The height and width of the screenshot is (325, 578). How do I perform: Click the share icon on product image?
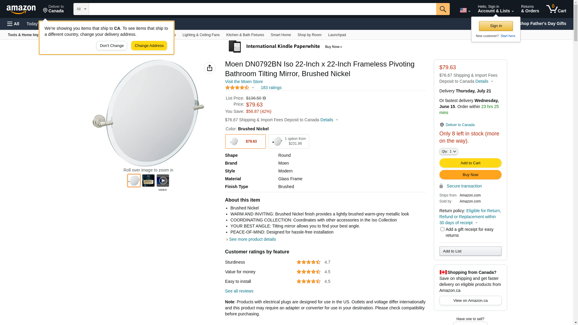click(x=210, y=68)
